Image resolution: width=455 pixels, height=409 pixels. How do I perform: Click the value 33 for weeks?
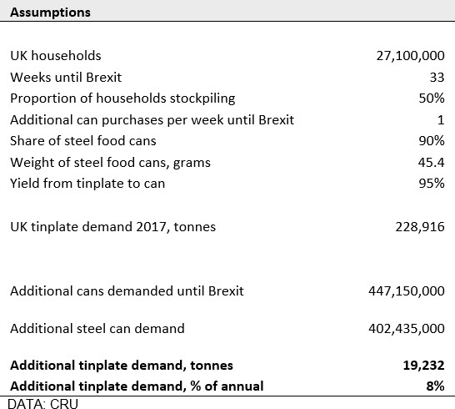pyautogui.click(x=437, y=77)
